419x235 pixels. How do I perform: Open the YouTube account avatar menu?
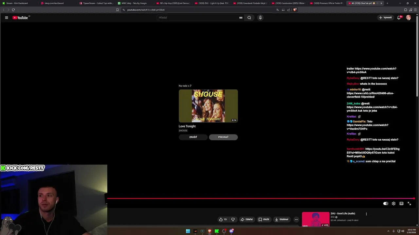click(409, 18)
